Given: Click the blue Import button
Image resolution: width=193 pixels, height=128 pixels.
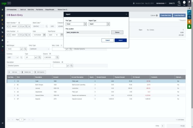Looking at the screenshot, I should (121, 40).
